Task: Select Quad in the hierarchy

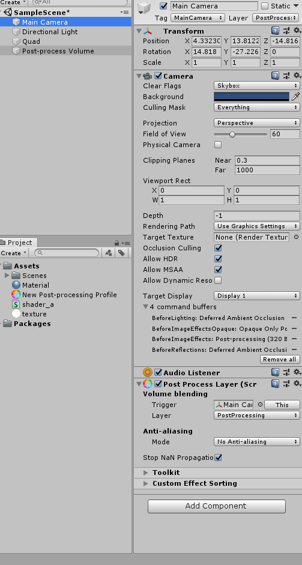Action: coord(31,41)
